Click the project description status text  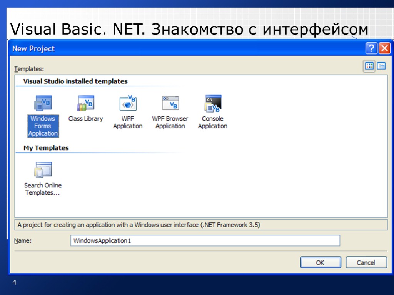coord(139,225)
